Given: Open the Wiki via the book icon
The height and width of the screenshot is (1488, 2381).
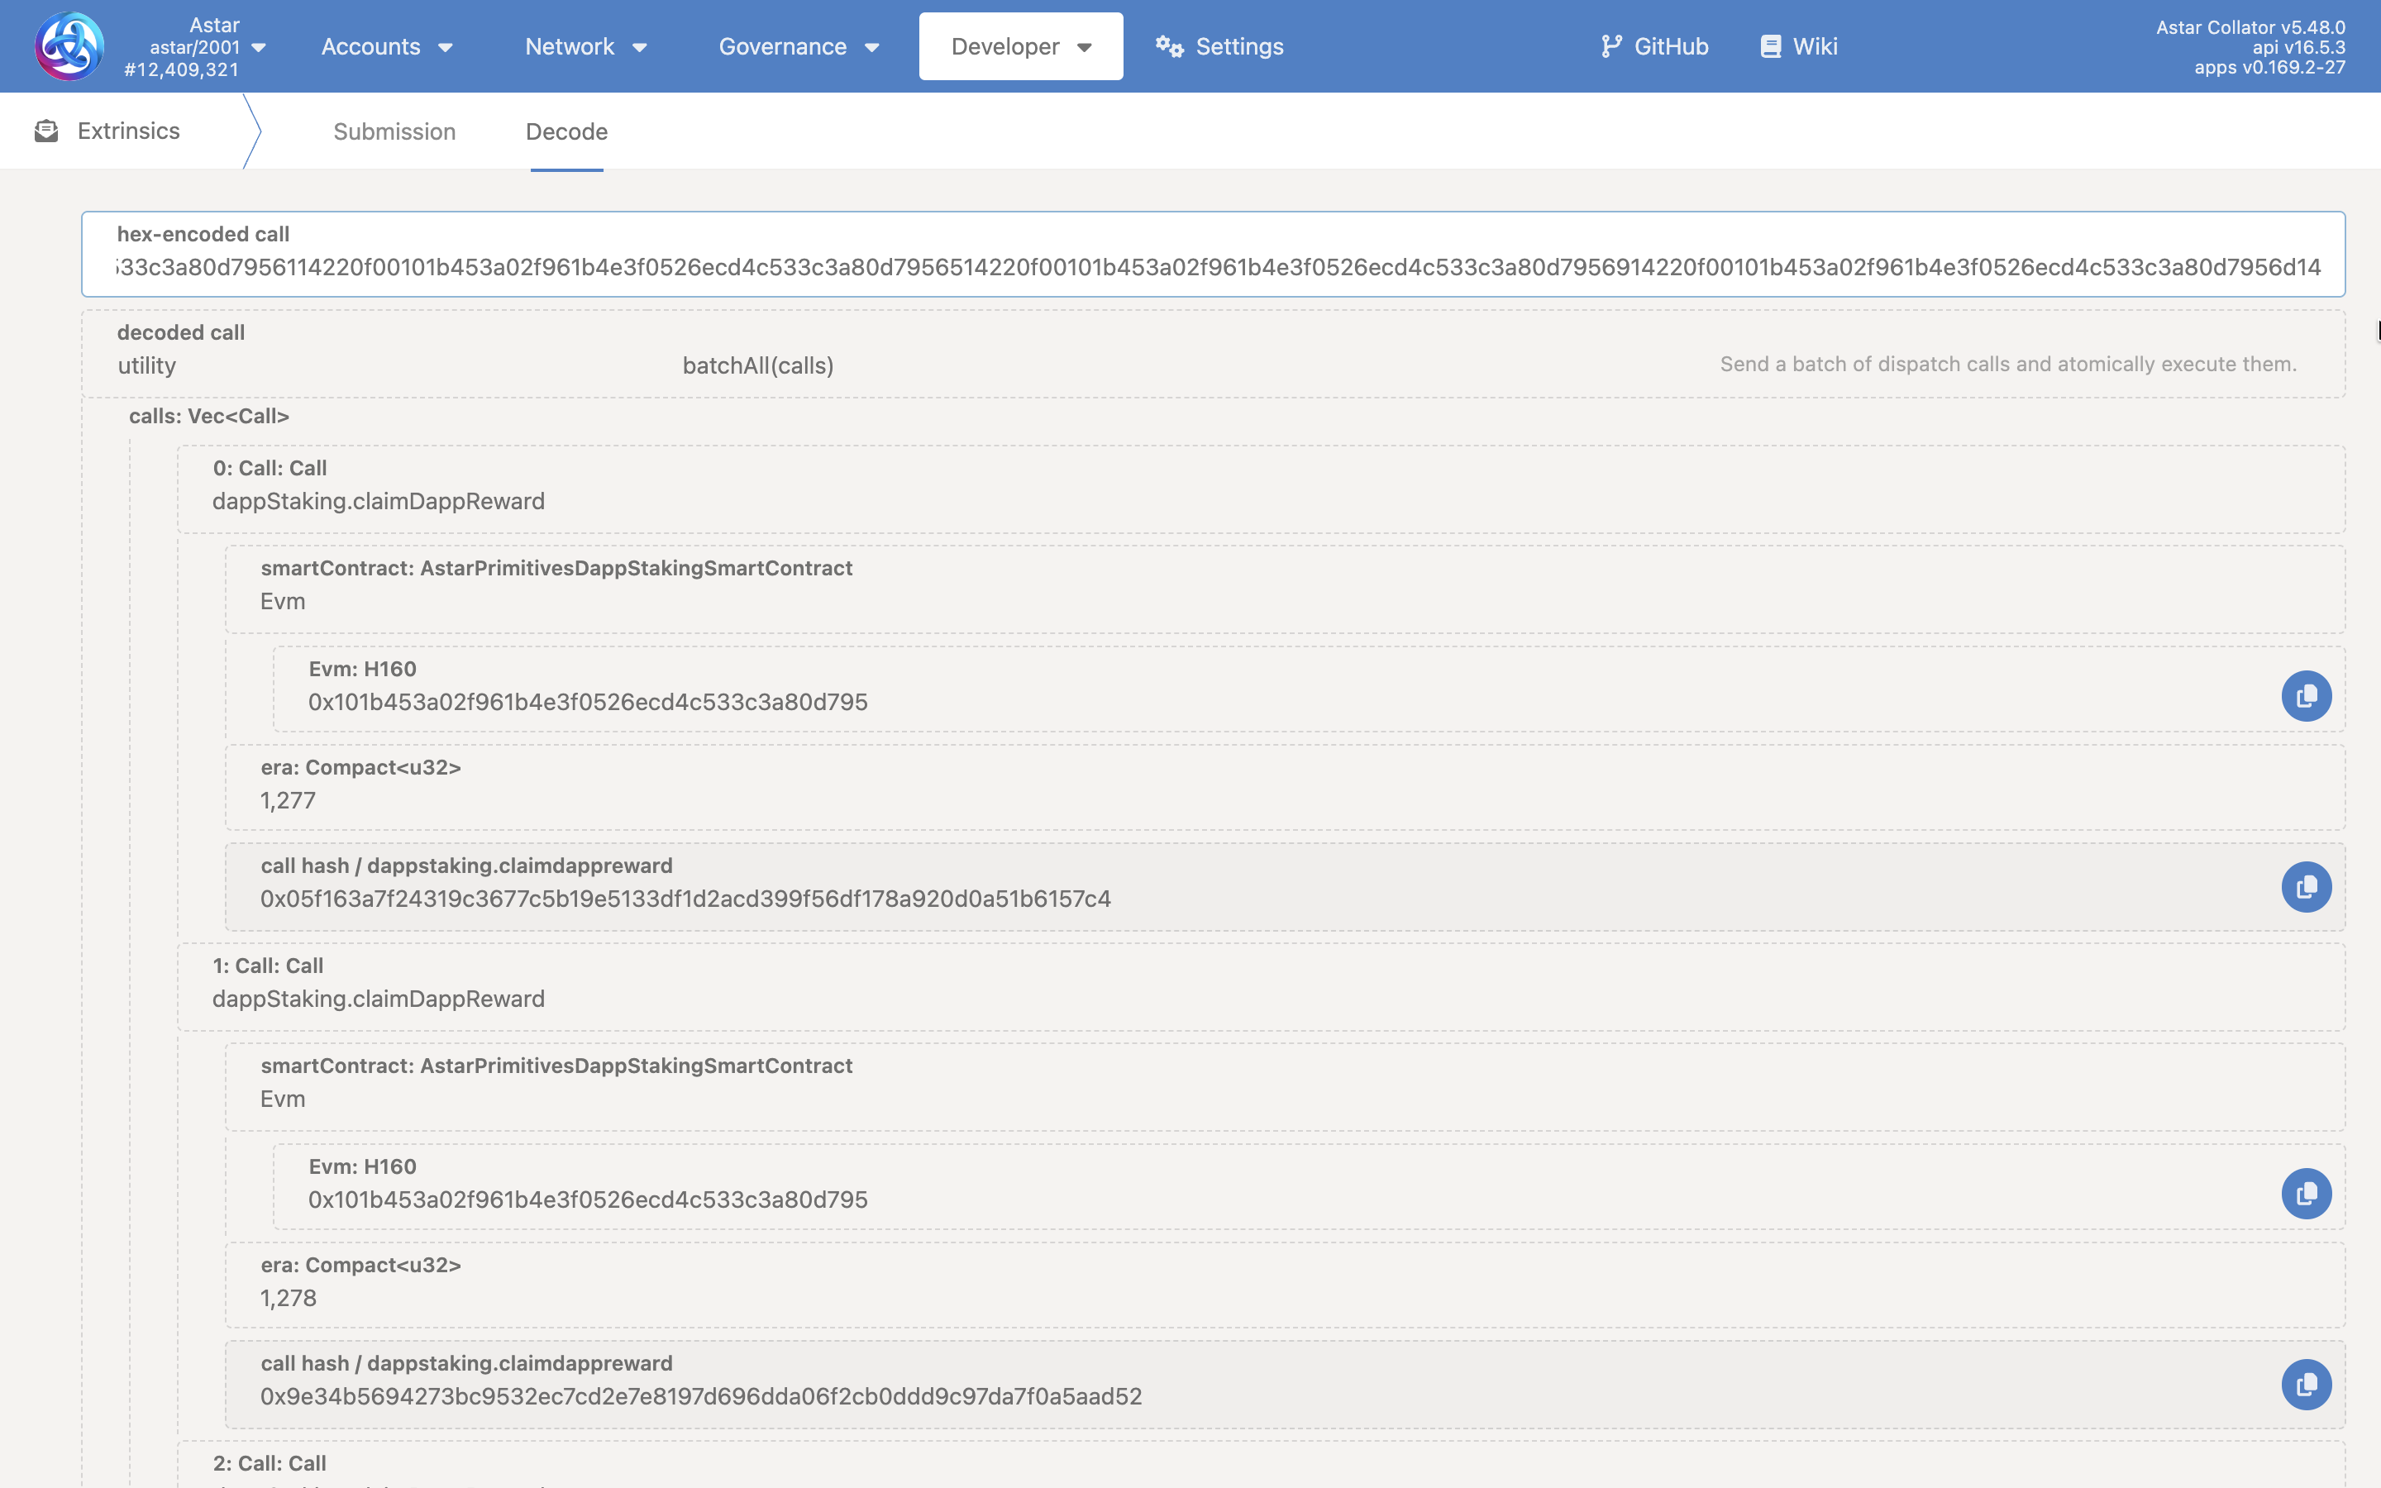Looking at the screenshot, I should pyautogui.click(x=1771, y=45).
